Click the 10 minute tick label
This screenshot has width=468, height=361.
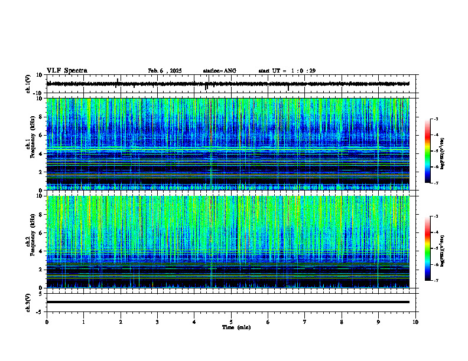415,322
